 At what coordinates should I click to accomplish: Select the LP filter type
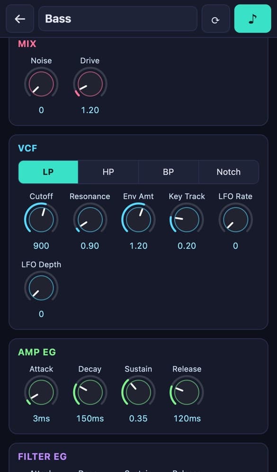(x=48, y=172)
